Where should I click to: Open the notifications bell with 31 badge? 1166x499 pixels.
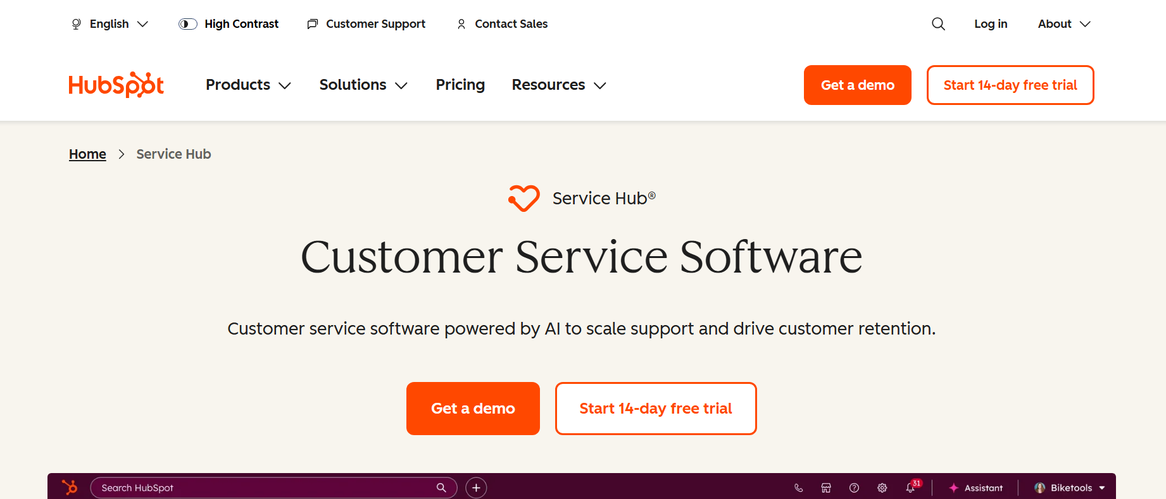[x=912, y=486]
